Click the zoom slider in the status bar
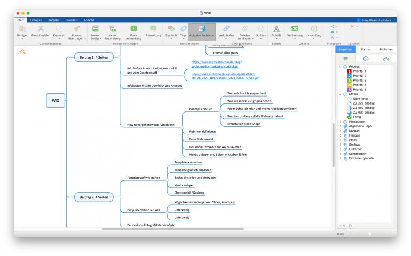The image size is (411, 256). click(x=370, y=234)
